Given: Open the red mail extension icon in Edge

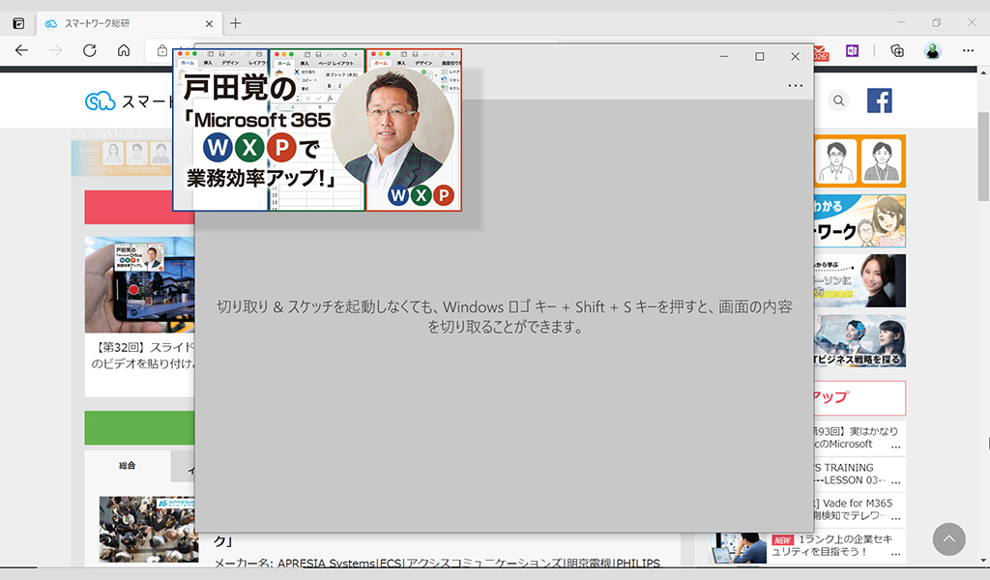Looking at the screenshot, I should coord(821,53).
